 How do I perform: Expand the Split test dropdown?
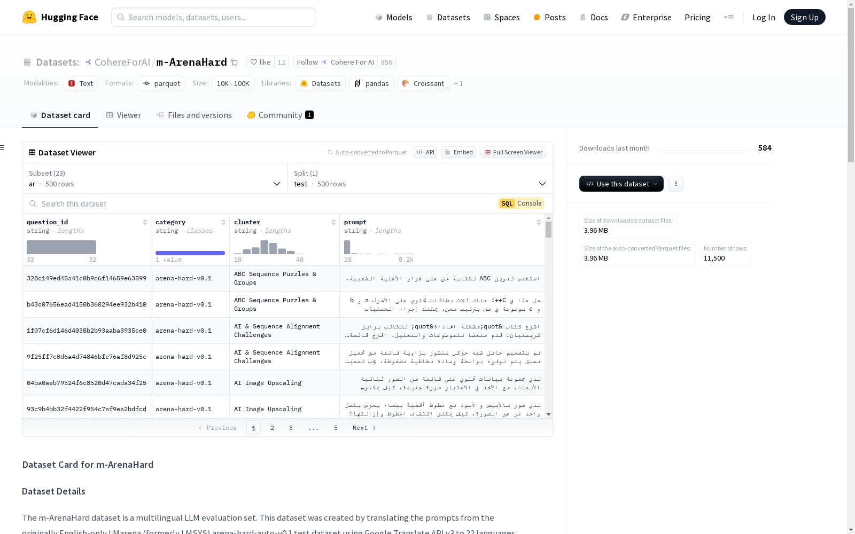420,178
